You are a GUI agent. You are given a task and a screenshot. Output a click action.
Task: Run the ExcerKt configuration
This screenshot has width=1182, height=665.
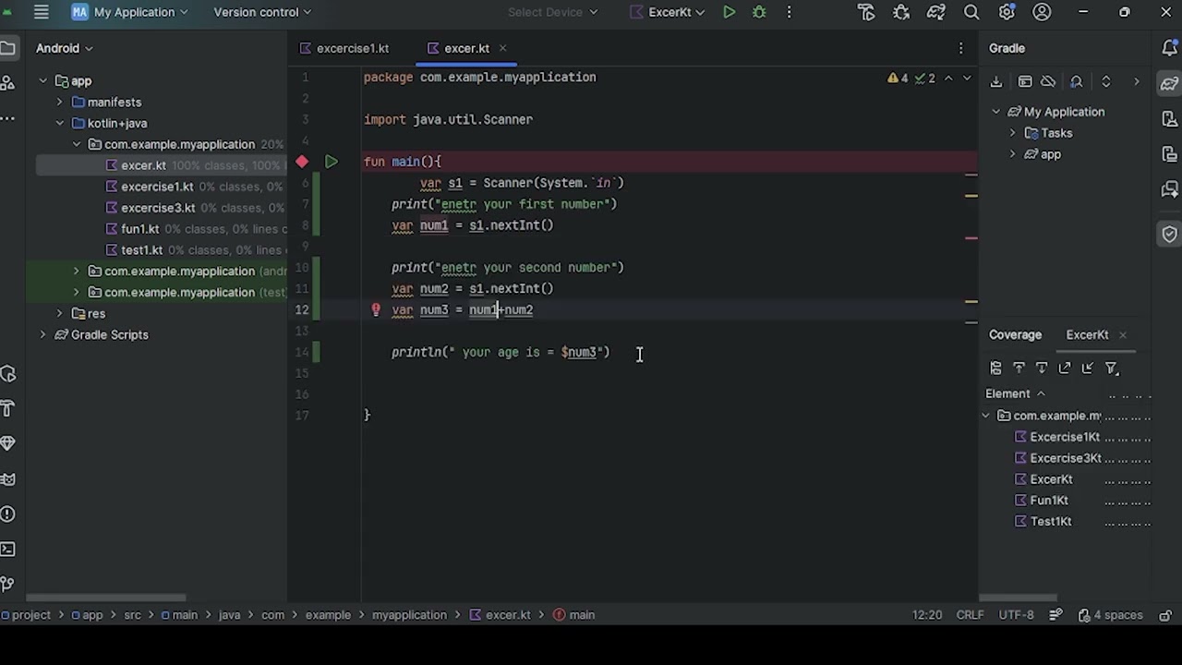pyautogui.click(x=729, y=12)
